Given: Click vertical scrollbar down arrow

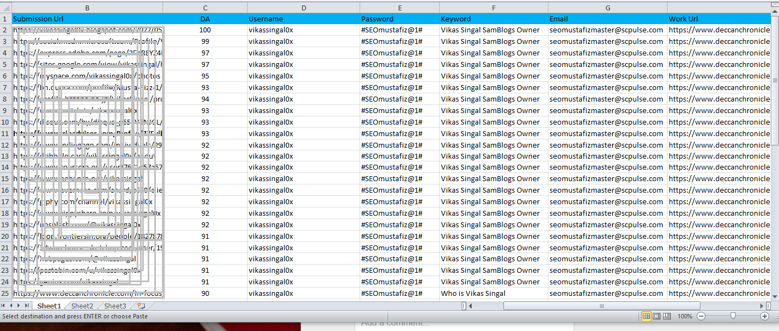Looking at the screenshot, I should (775, 296).
